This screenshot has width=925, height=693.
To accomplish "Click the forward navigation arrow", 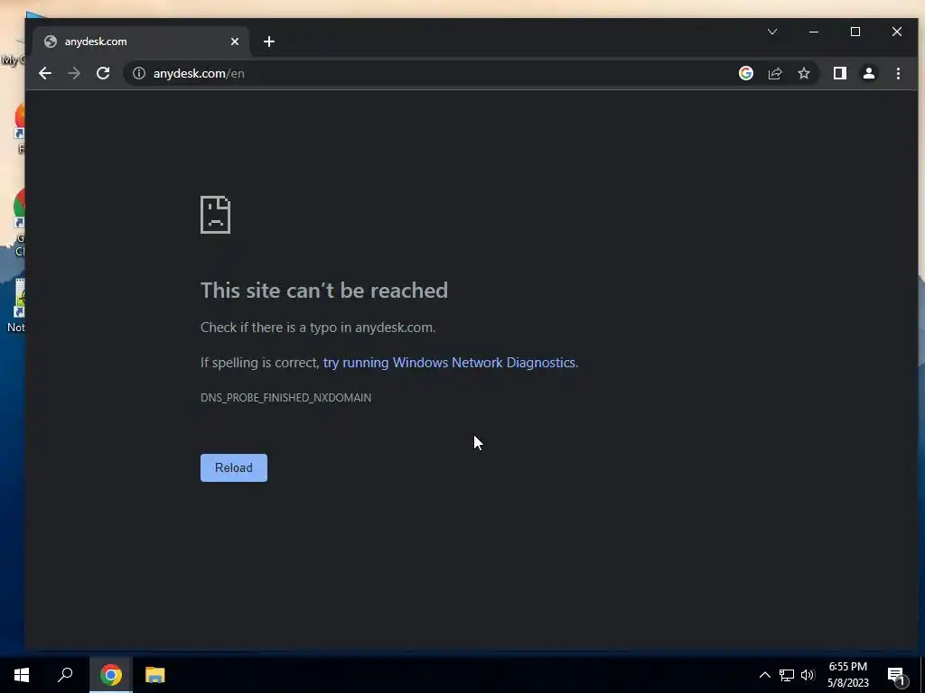I will tap(74, 73).
